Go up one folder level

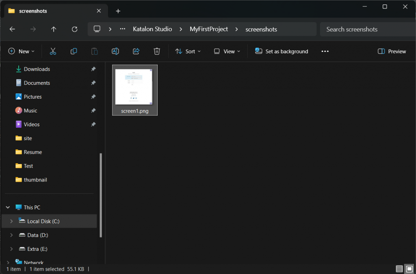tap(54, 29)
